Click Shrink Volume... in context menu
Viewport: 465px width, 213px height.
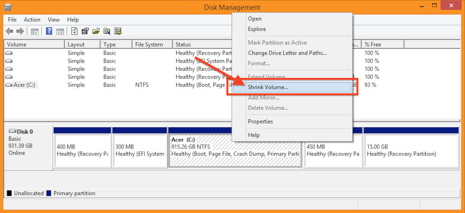click(x=292, y=87)
